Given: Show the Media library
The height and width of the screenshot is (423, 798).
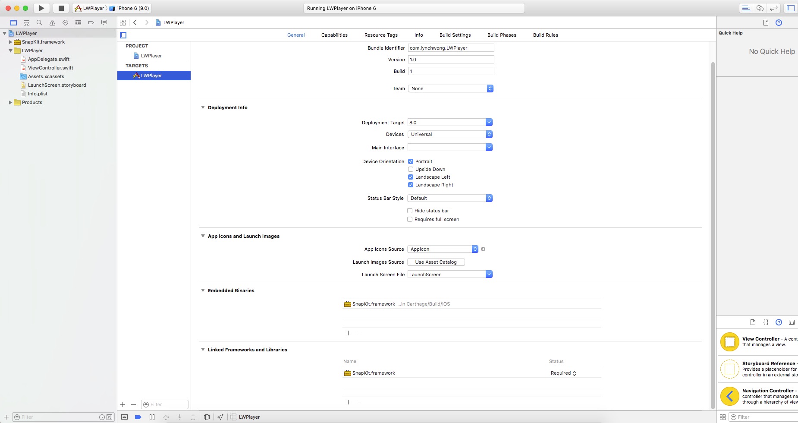Looking at the screenshot, I should (792, 322).
